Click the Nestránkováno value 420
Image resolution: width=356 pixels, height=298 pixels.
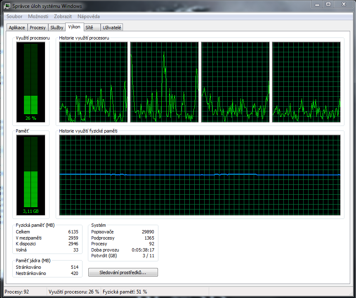coord(75,273)
